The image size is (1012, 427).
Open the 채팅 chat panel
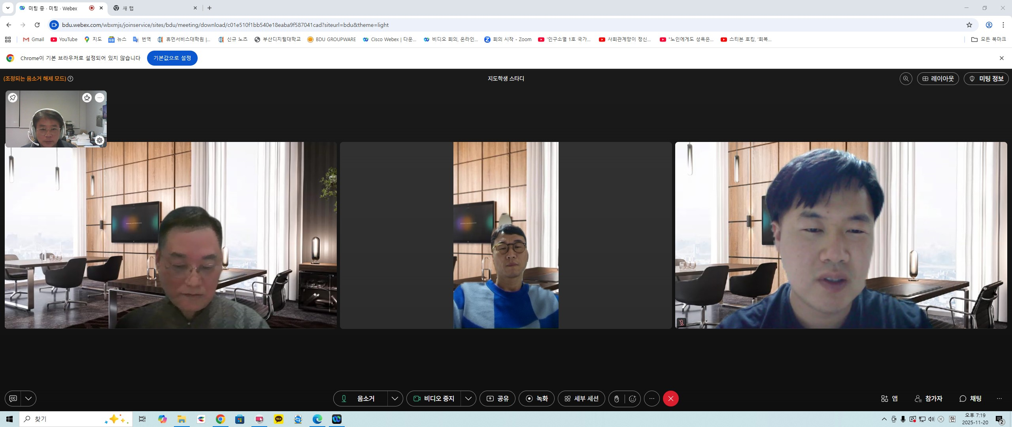(x=970, y=399)
